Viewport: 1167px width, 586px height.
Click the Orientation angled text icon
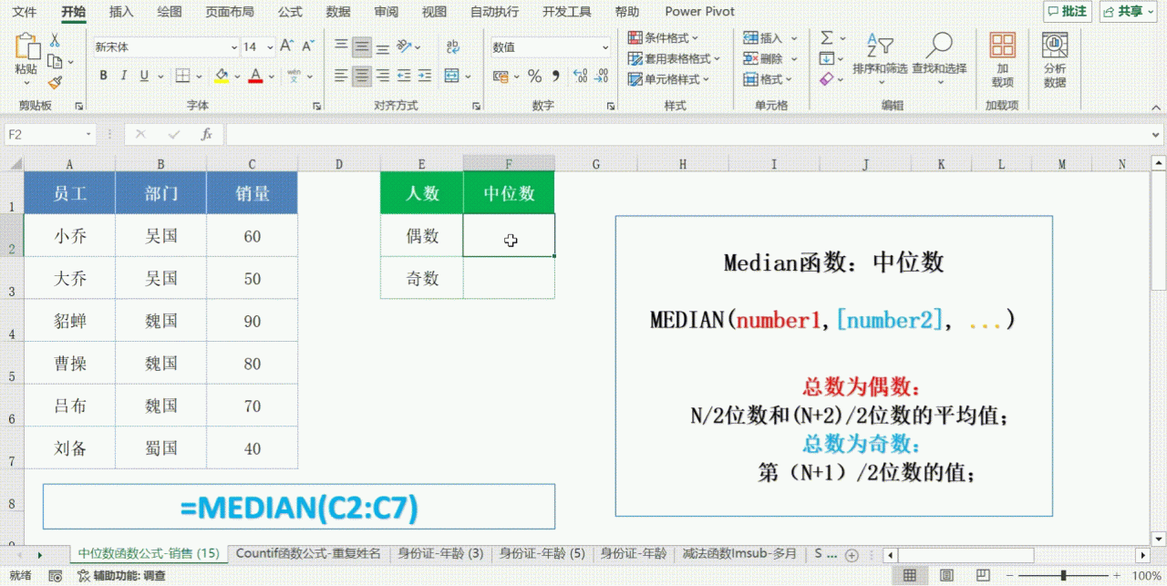(405, 46)
